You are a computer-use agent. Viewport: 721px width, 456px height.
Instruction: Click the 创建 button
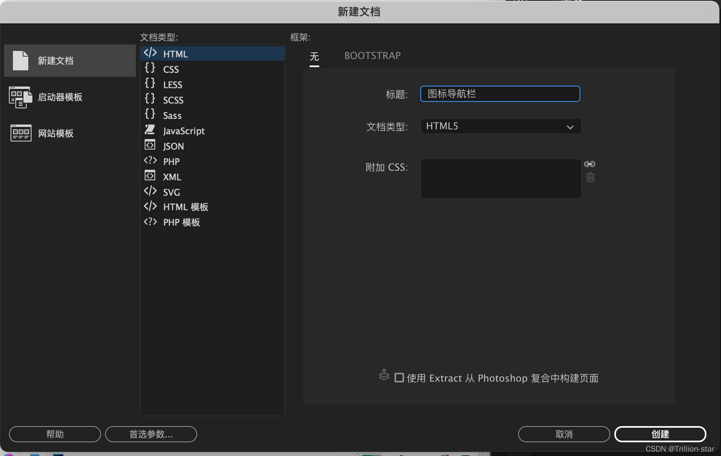point(660,434)
